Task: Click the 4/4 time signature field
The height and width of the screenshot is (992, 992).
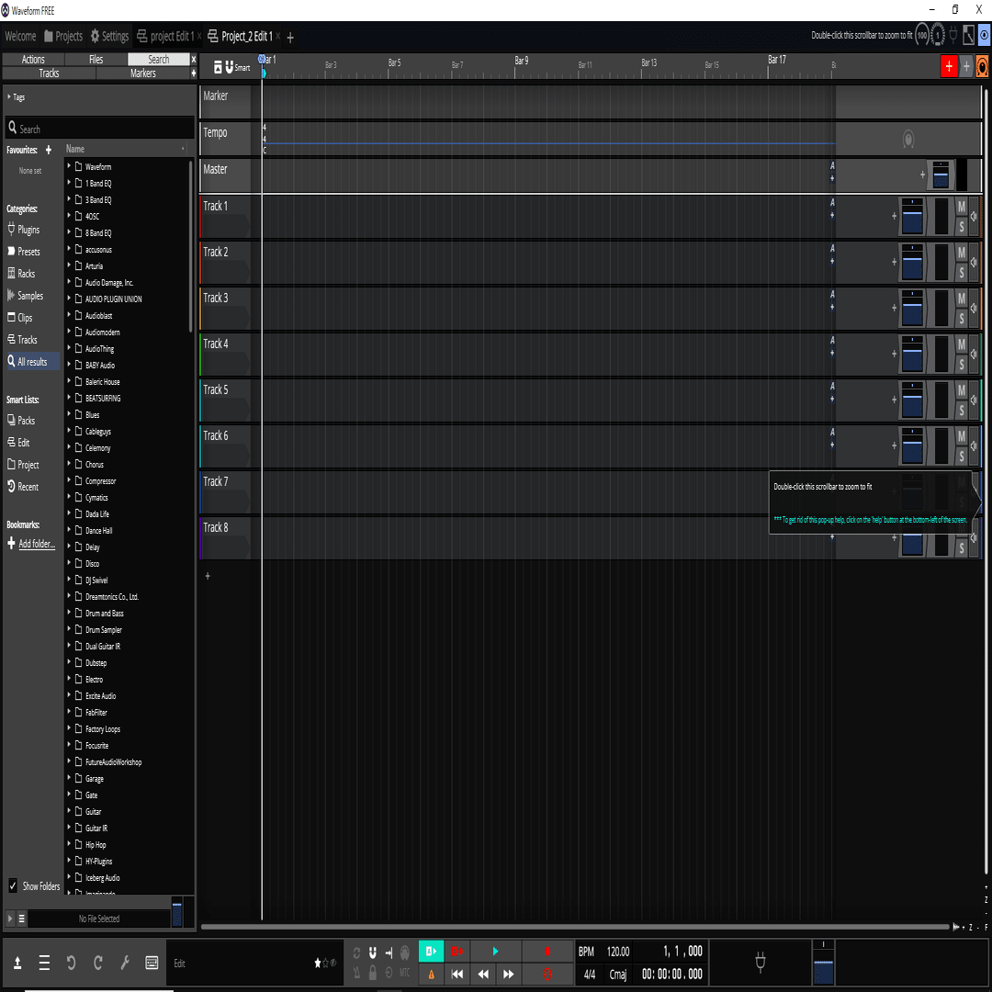Action: click(589, 975)
